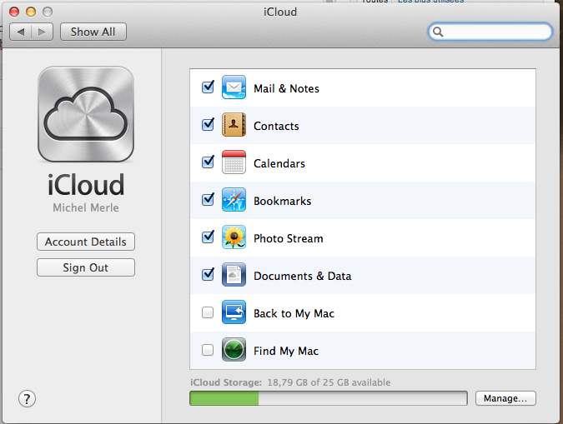Screen dimensions: 563x424
Task: Click the Contacts label
Action: click(x=276, y=127)
